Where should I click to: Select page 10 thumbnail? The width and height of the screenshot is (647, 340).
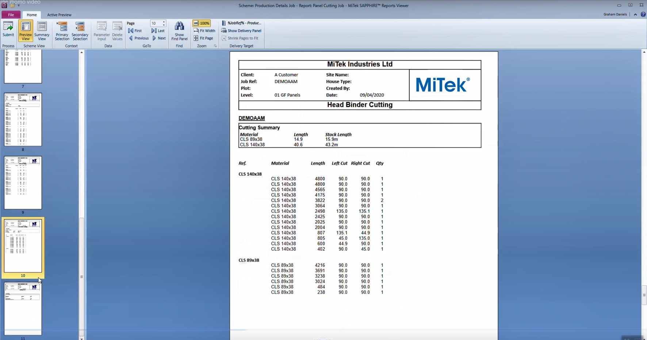click(x=23, y=246)
